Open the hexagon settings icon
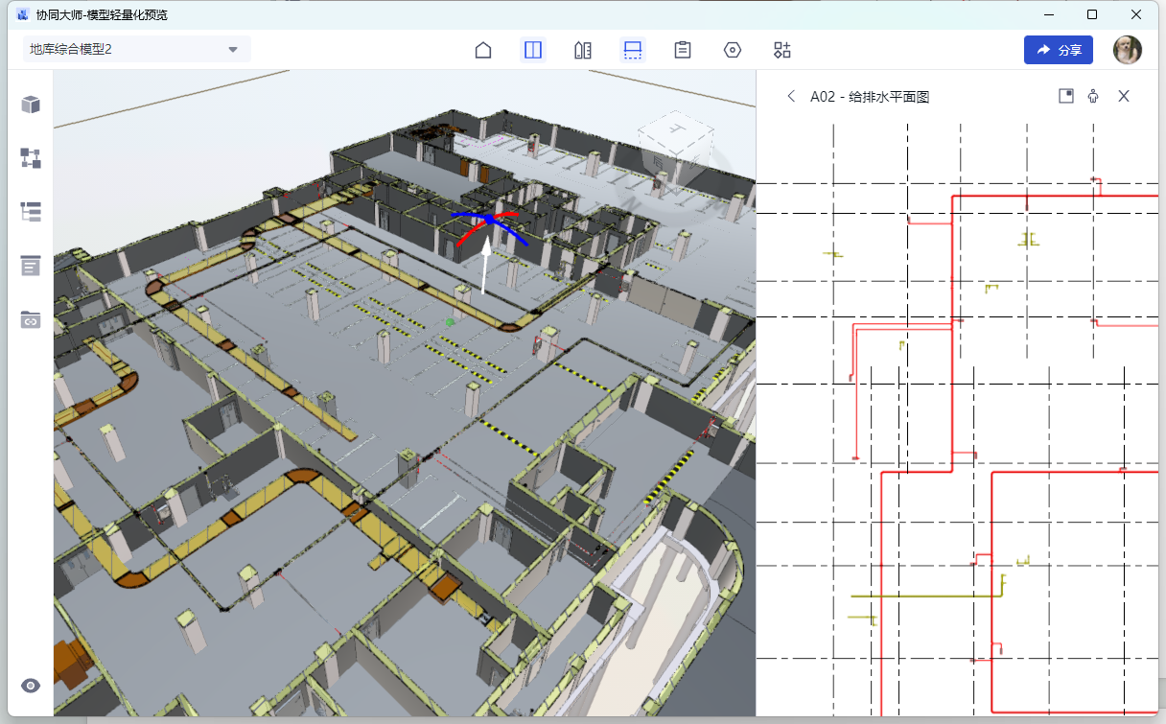1166x724 pixels. (733, 50)
